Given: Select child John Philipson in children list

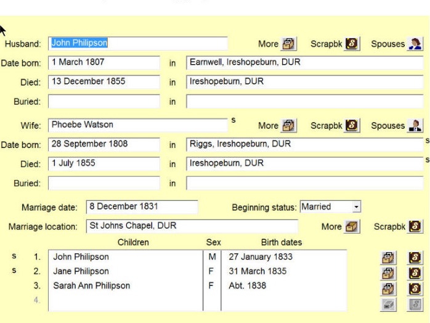Looking at the screenshot, I should tap(81, 257).
